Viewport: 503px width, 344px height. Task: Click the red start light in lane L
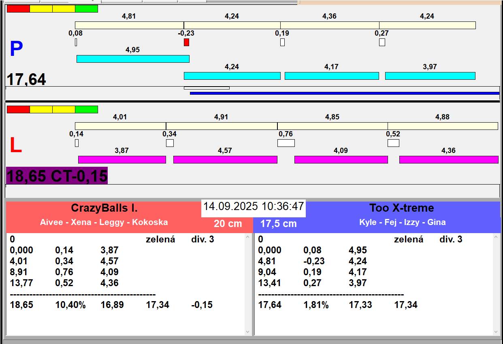coord(18,109)
